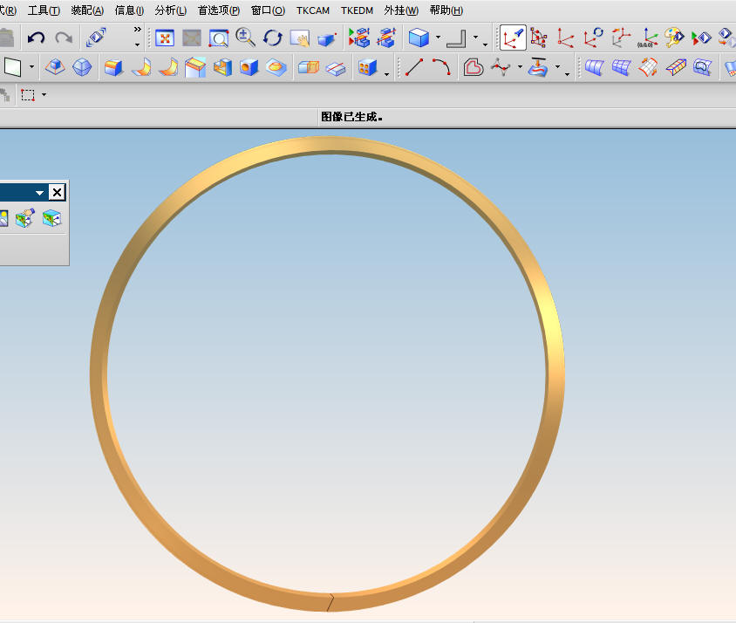
Task: Open the floating panel title dropdown arrow
Action: pyautogui.click(x=39, y=193)
